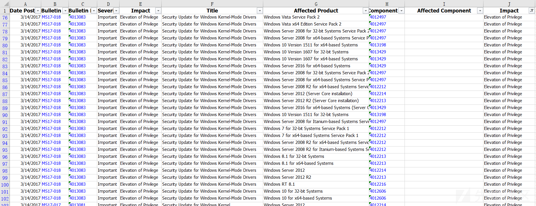Open the Severity filter dropdown
Viewport: 536px width, 206px height.
tap(116, 11)
